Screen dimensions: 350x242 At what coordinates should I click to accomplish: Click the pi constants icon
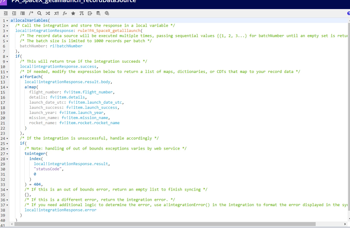pos(81,13)
